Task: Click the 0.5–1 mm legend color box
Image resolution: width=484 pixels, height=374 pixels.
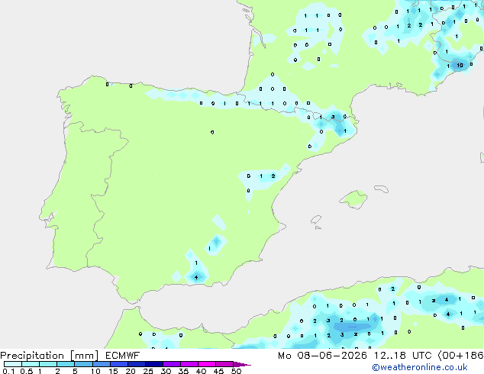Action: pos(31,364)
